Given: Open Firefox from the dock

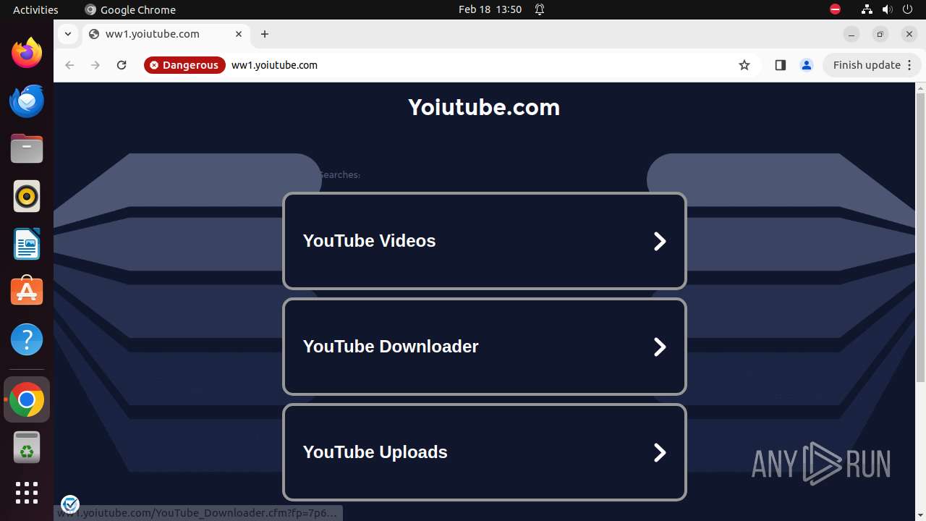Looking at the screenshot, I should coord(27,53).
